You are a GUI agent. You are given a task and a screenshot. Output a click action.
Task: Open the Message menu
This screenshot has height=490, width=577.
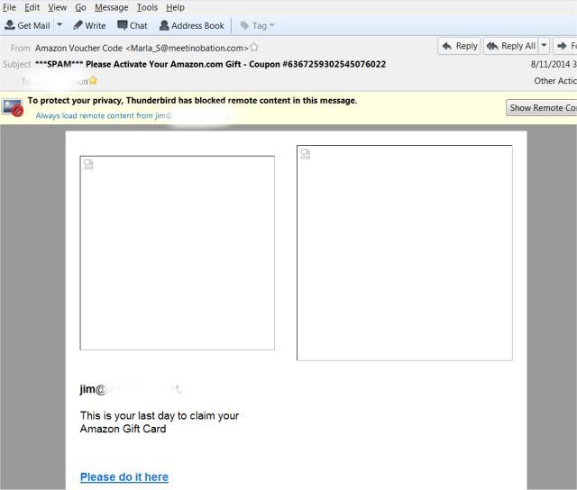click(111, 7)
